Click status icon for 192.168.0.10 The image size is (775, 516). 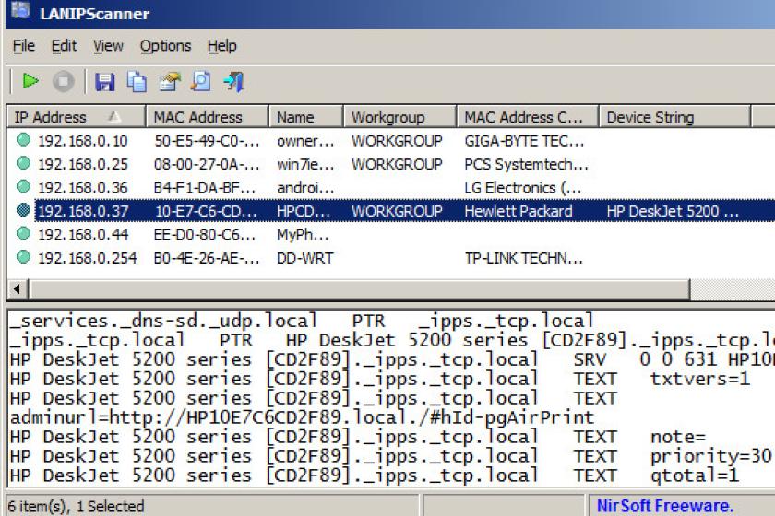click(23, 140)
